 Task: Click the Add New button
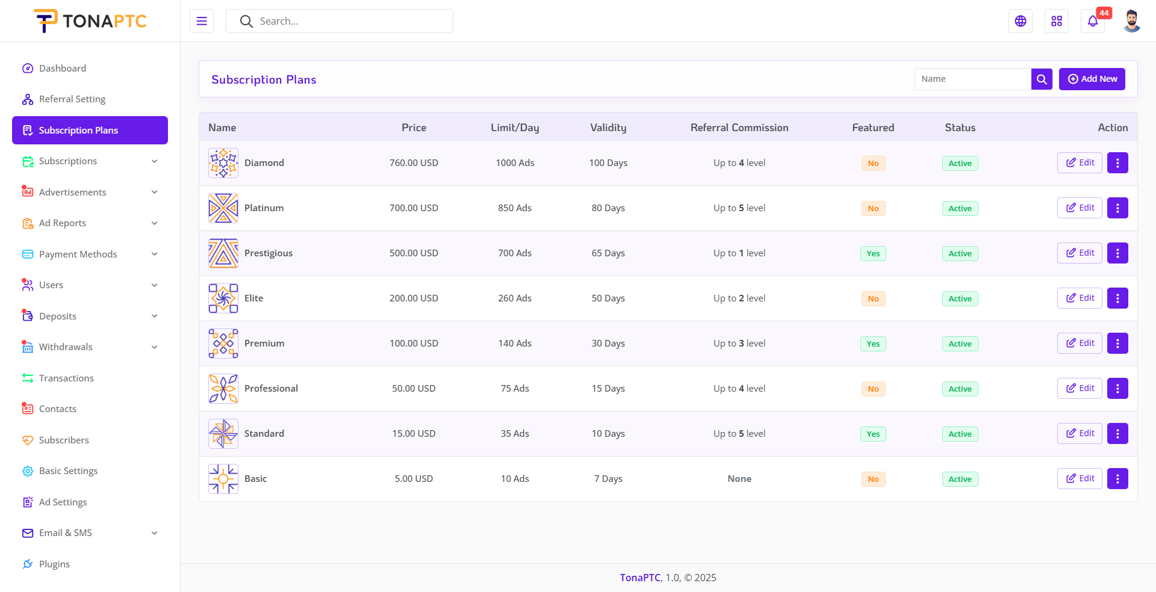1092,79
